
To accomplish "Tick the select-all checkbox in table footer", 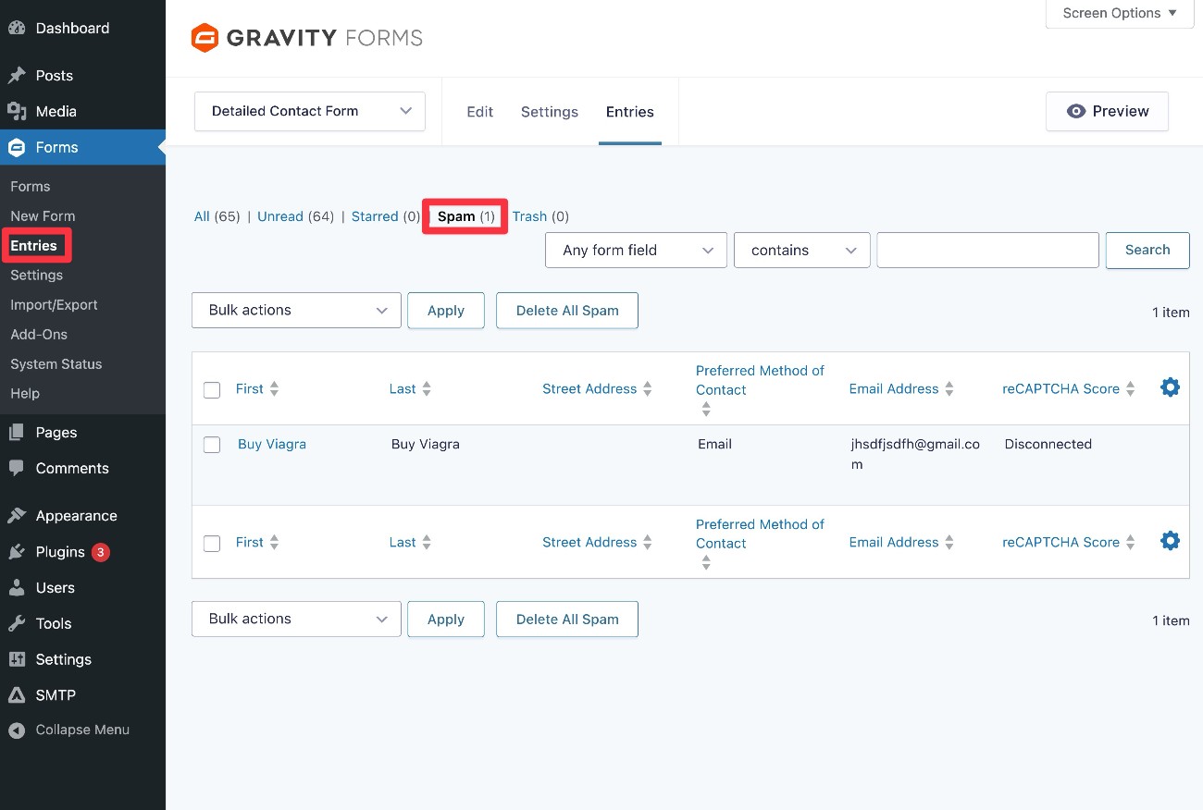I will click(212, 543).
